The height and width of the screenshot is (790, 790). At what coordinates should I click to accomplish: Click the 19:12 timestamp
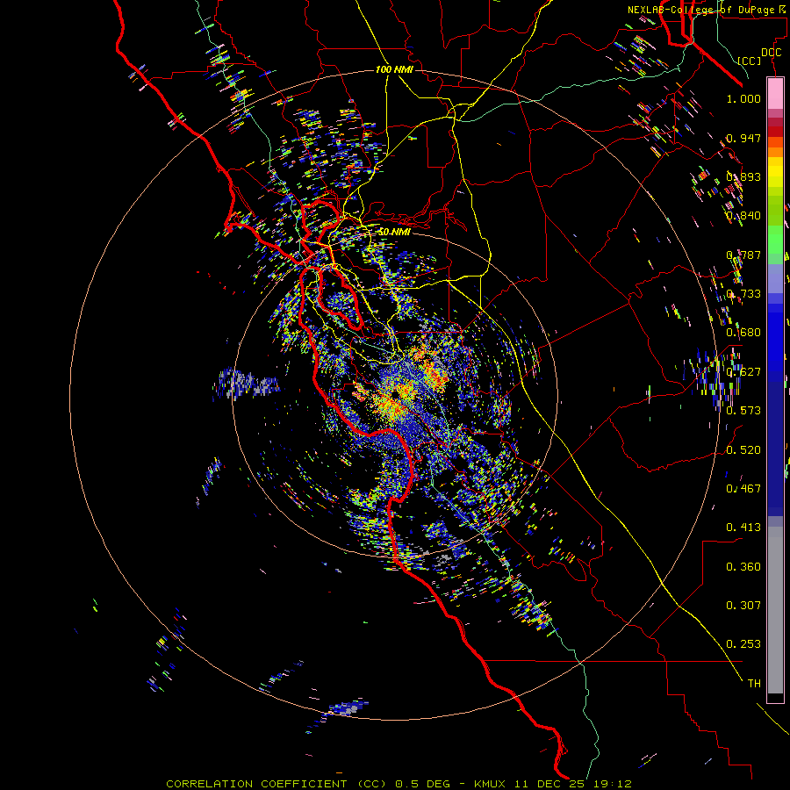point(611,784)
